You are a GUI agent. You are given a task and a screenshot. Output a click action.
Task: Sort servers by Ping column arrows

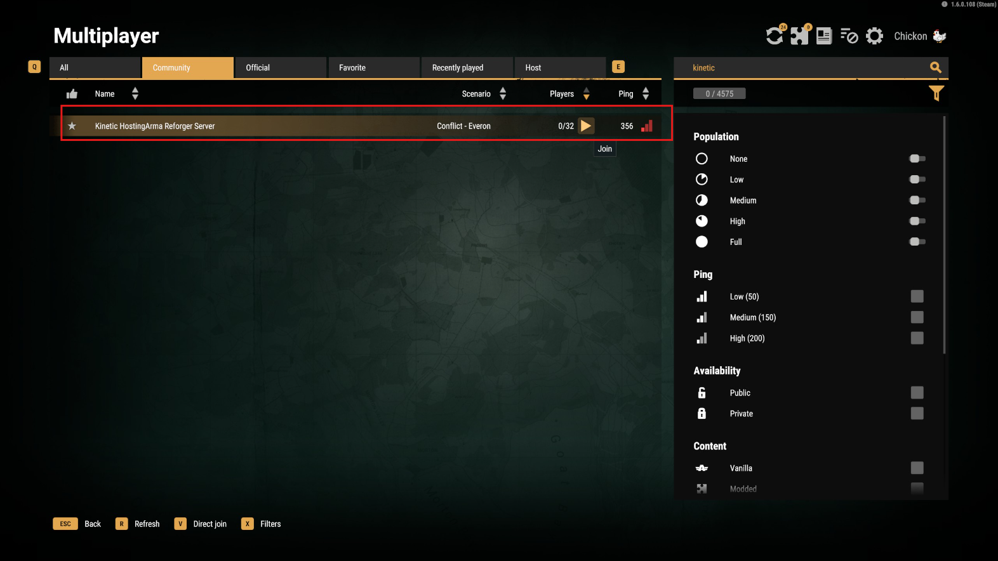tap(646, 94)
